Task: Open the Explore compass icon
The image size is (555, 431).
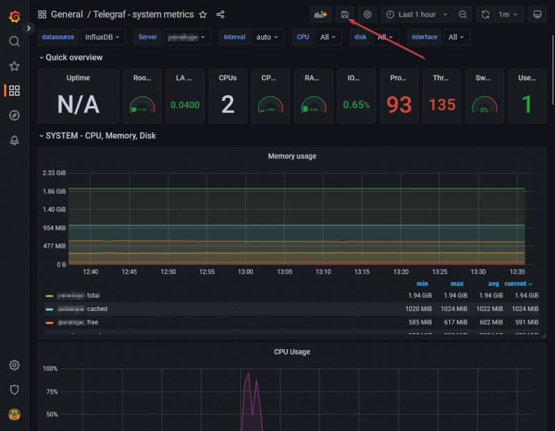Action: [14, 115]
